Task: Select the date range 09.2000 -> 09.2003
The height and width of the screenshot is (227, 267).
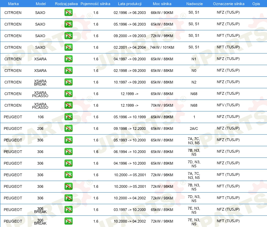Action: click(130, 36)
